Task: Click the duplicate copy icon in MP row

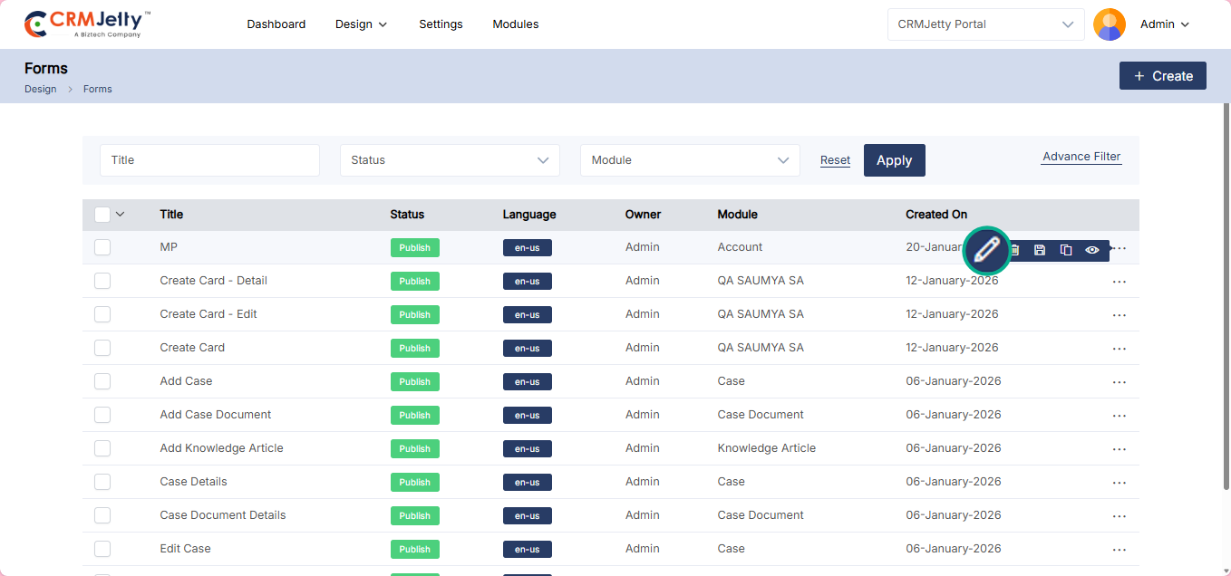Action: click(1066, 250)
